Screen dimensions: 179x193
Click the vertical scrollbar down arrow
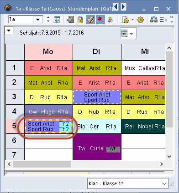169,157
